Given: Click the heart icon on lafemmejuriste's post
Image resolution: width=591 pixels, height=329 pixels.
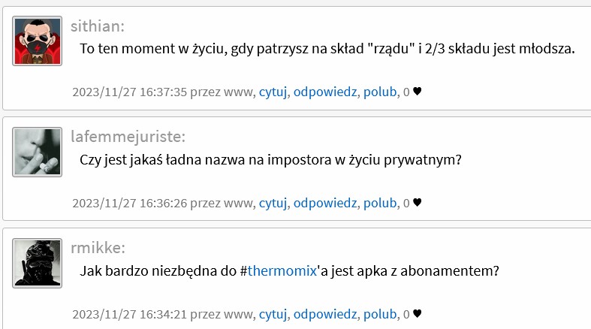Looking at the screenshot, I should point(418,203).
